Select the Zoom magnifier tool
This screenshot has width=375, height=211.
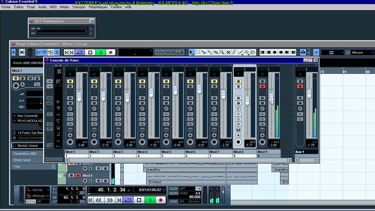[x=222, y=52]
